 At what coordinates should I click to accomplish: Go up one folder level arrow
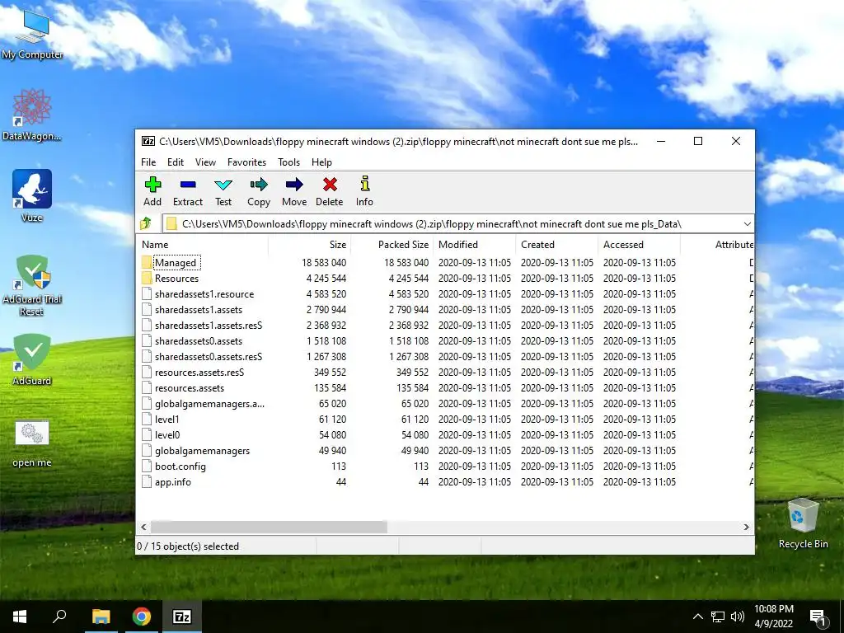146,223
